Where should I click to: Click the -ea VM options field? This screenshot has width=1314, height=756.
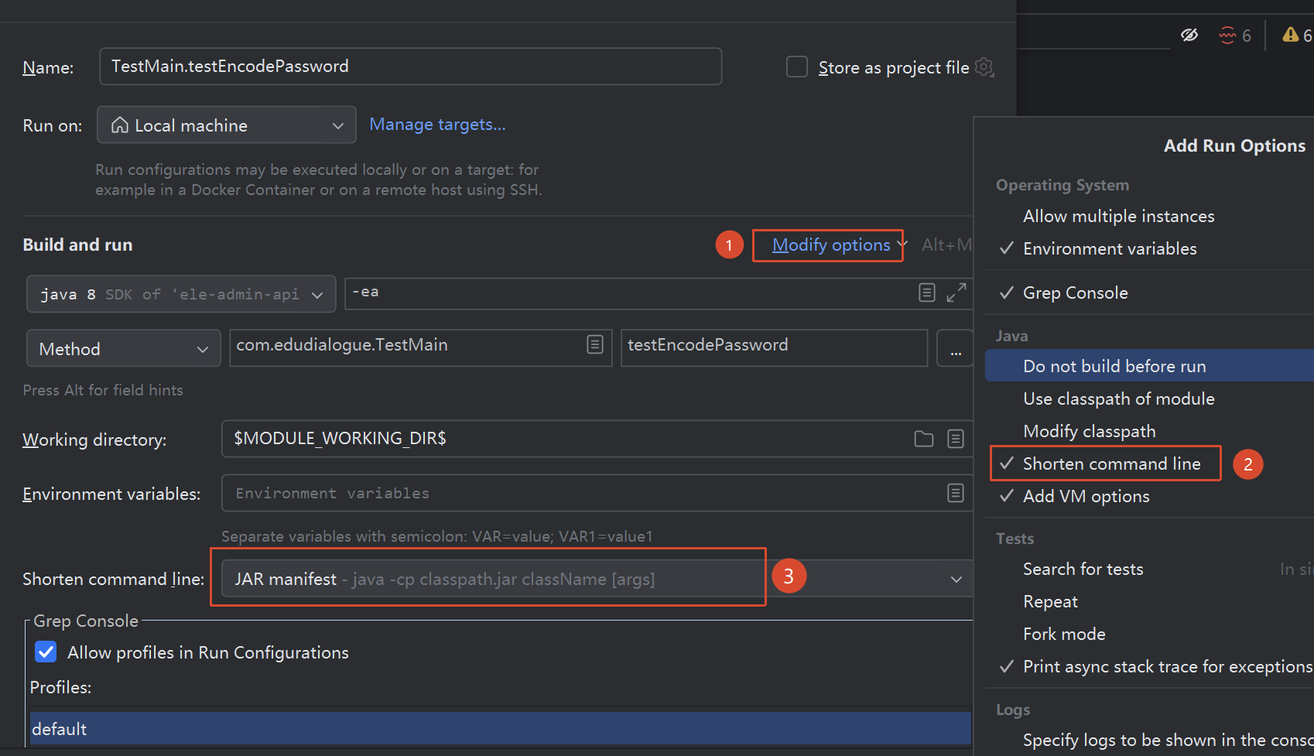(659, 293)
